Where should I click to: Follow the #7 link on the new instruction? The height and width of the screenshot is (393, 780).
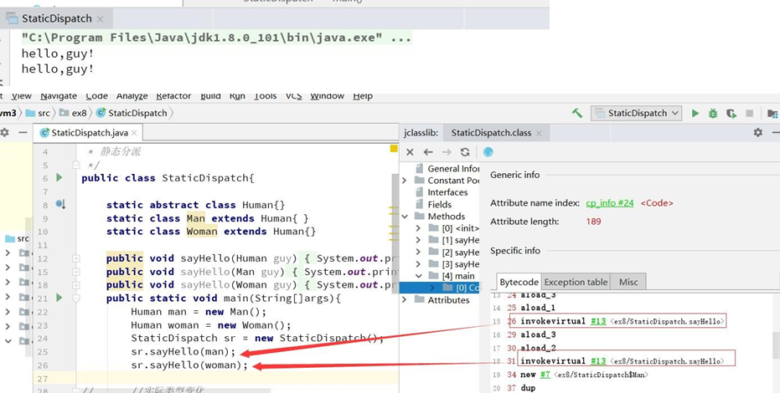545,375
